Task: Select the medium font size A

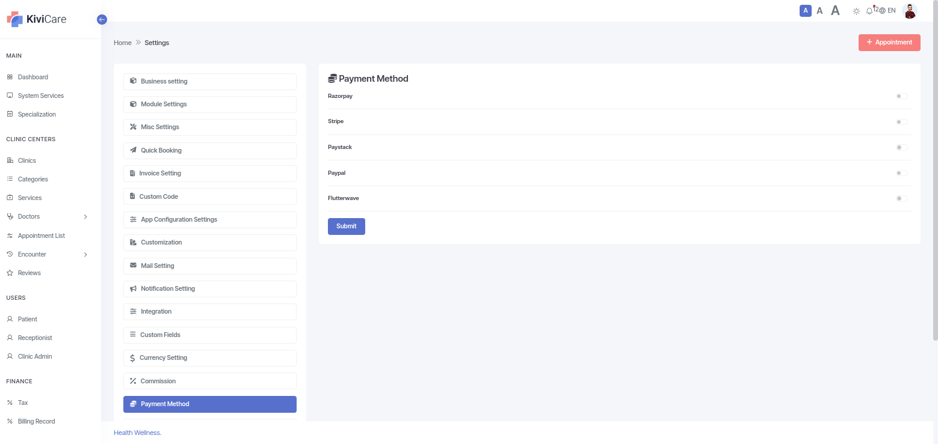Action: click(819, 11)
